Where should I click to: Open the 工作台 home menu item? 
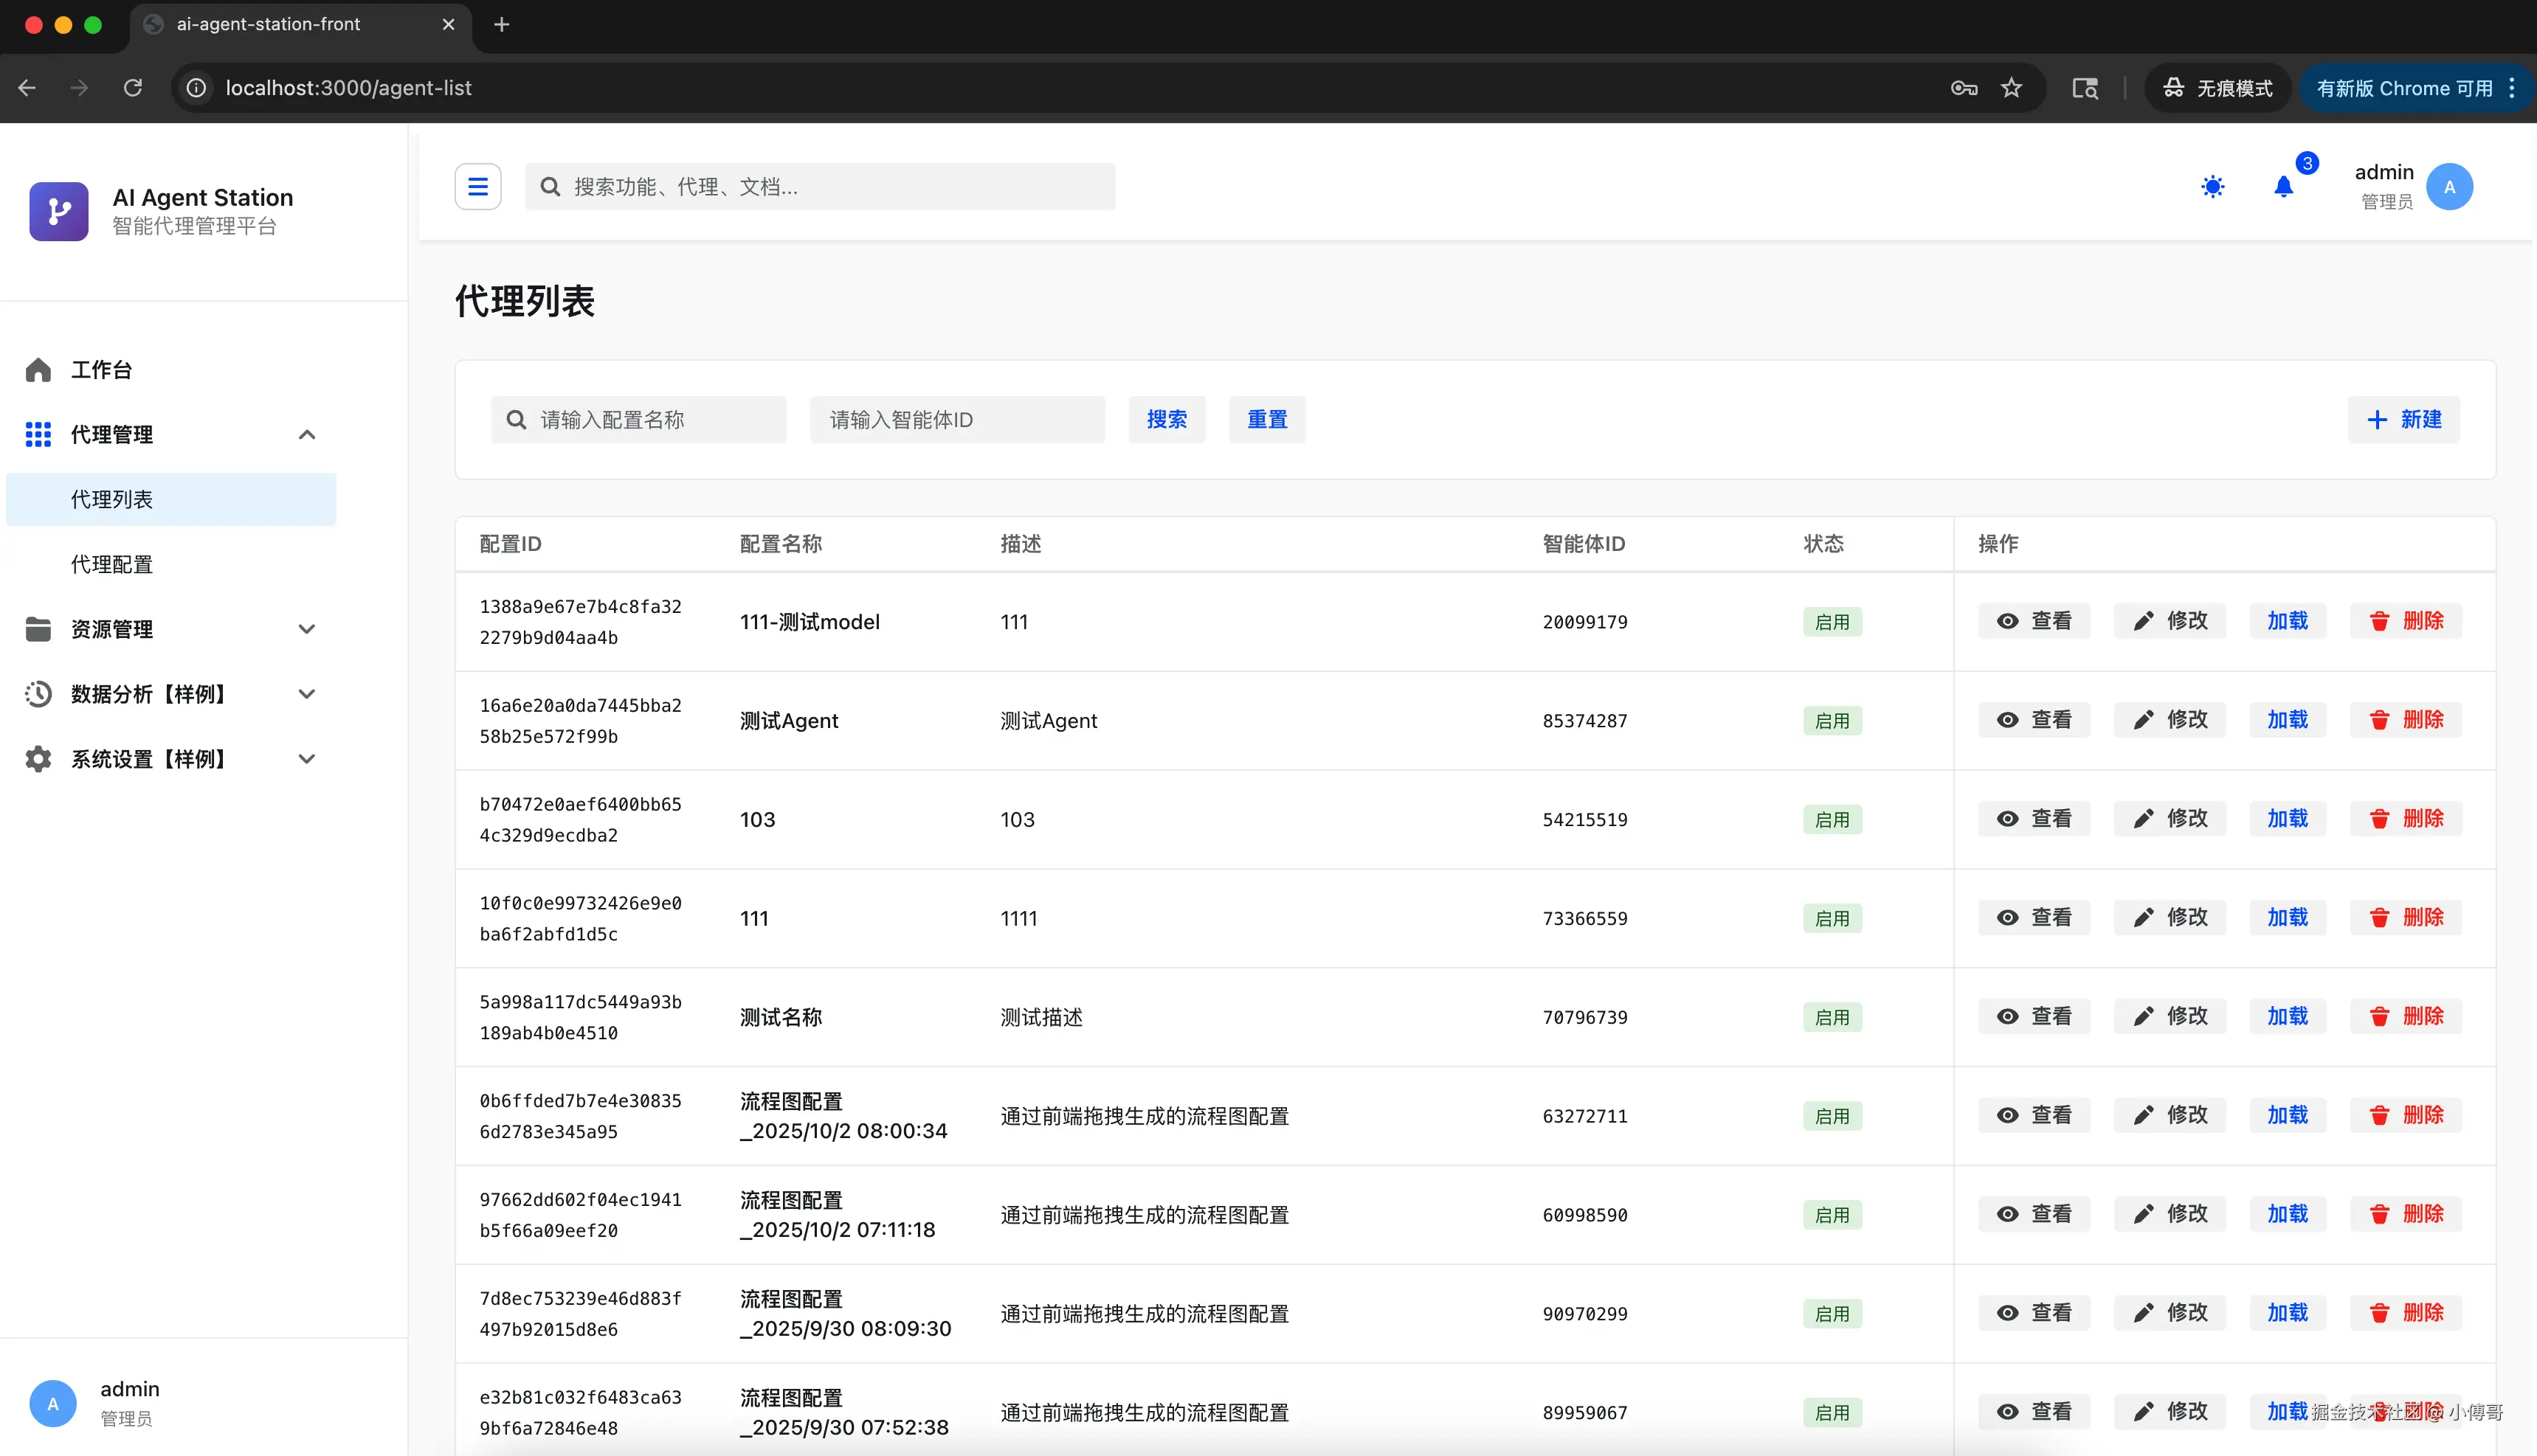(101, 370)
